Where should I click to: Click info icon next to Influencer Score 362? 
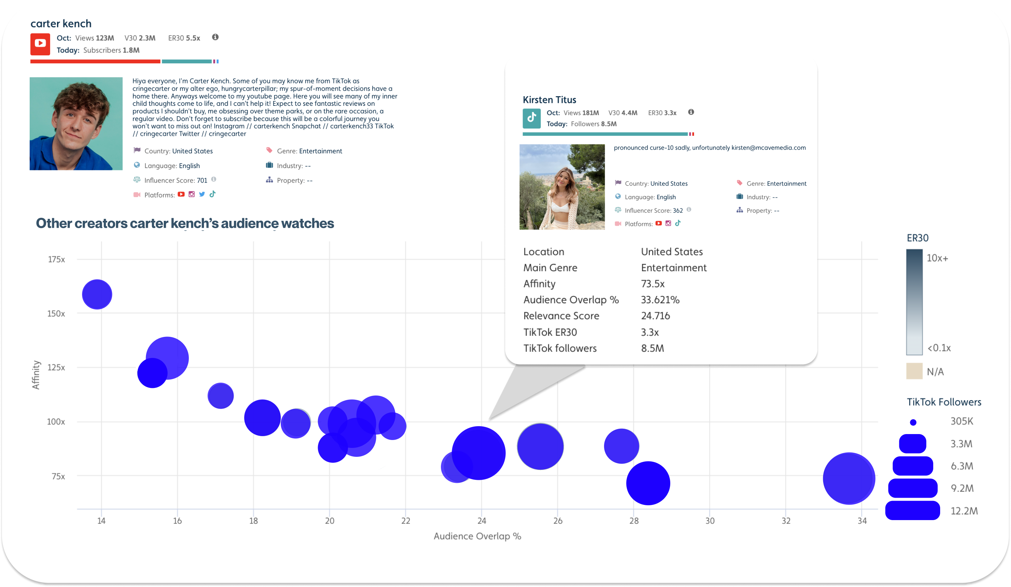[689, 209]
